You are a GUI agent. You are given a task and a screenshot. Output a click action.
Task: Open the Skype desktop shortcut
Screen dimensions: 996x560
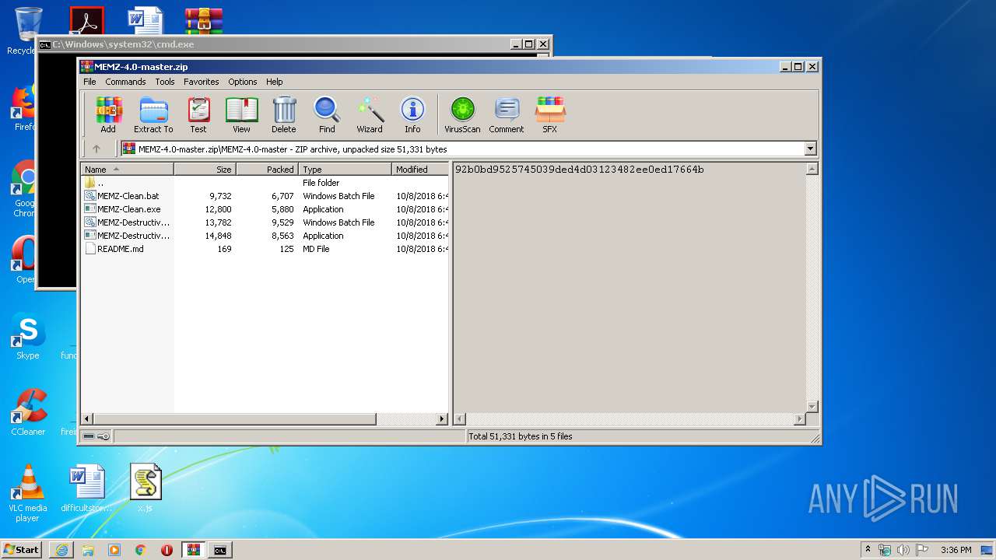click(28, 338)
